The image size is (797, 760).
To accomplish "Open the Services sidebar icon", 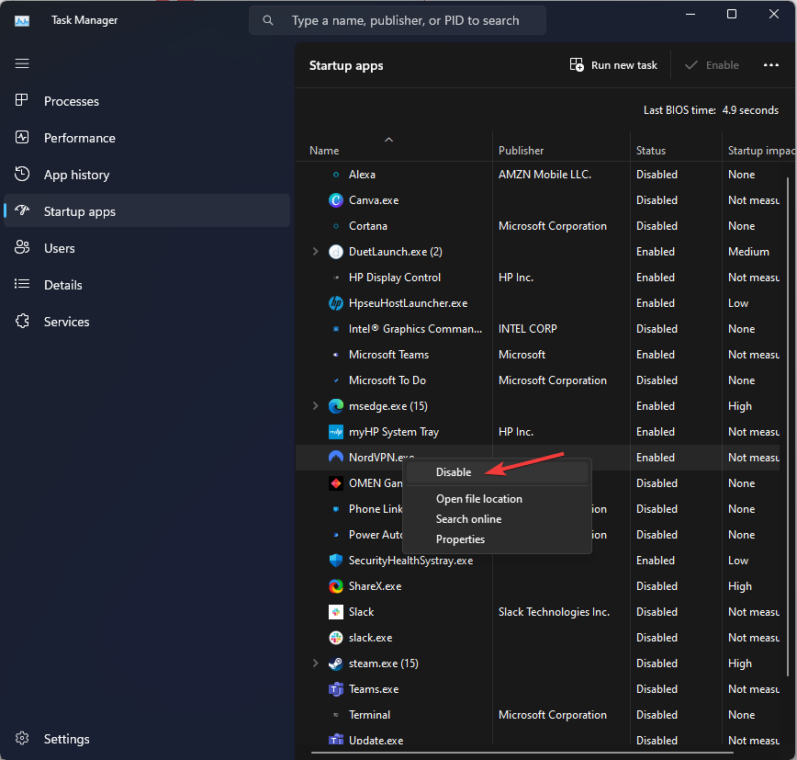I will 22,321.
